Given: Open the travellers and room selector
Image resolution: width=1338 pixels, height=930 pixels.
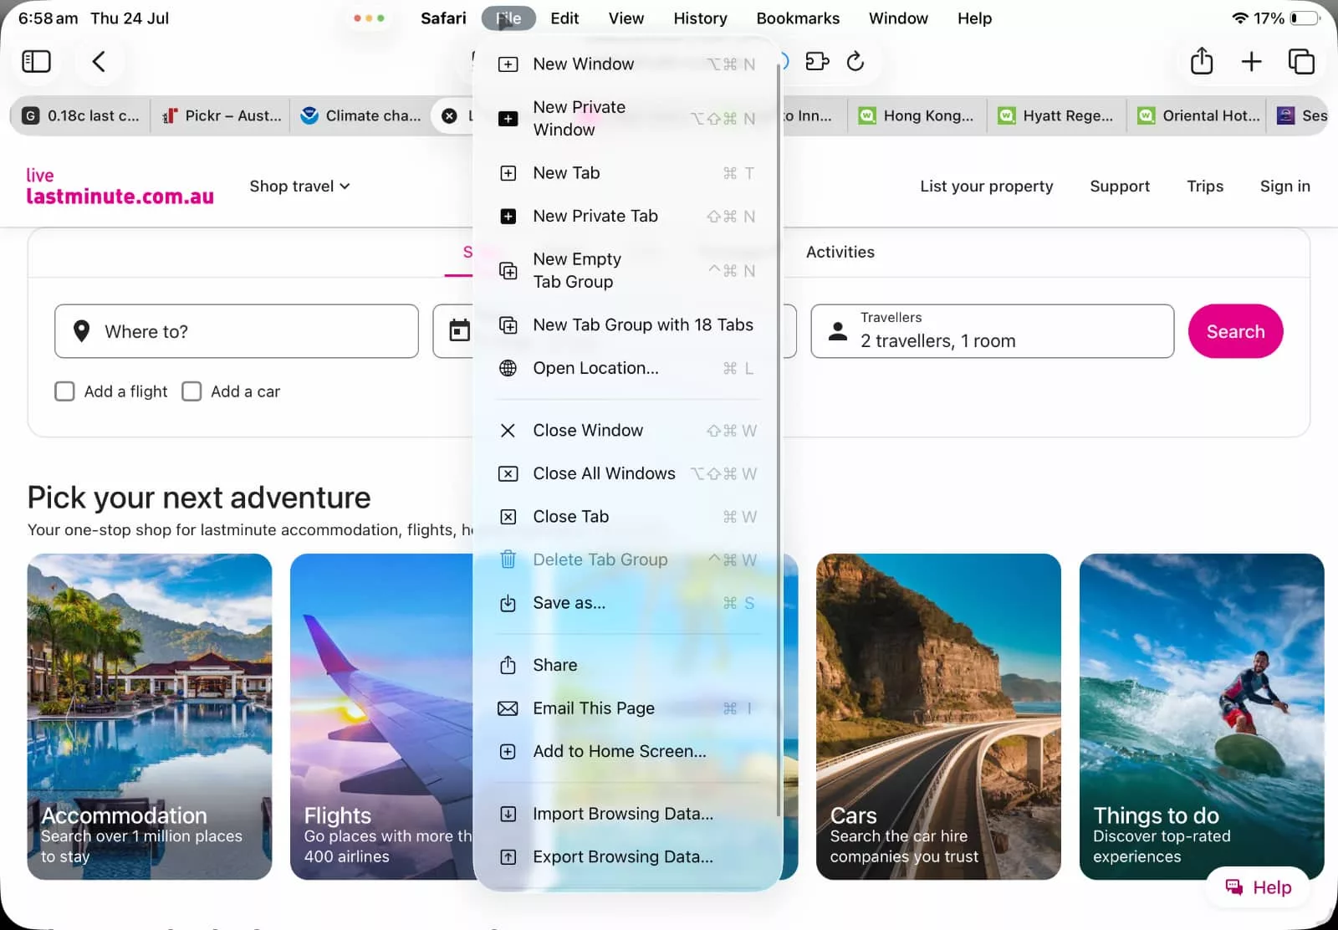Looking at the screenshot, I should pyautogui.click(x=992, y=331).
